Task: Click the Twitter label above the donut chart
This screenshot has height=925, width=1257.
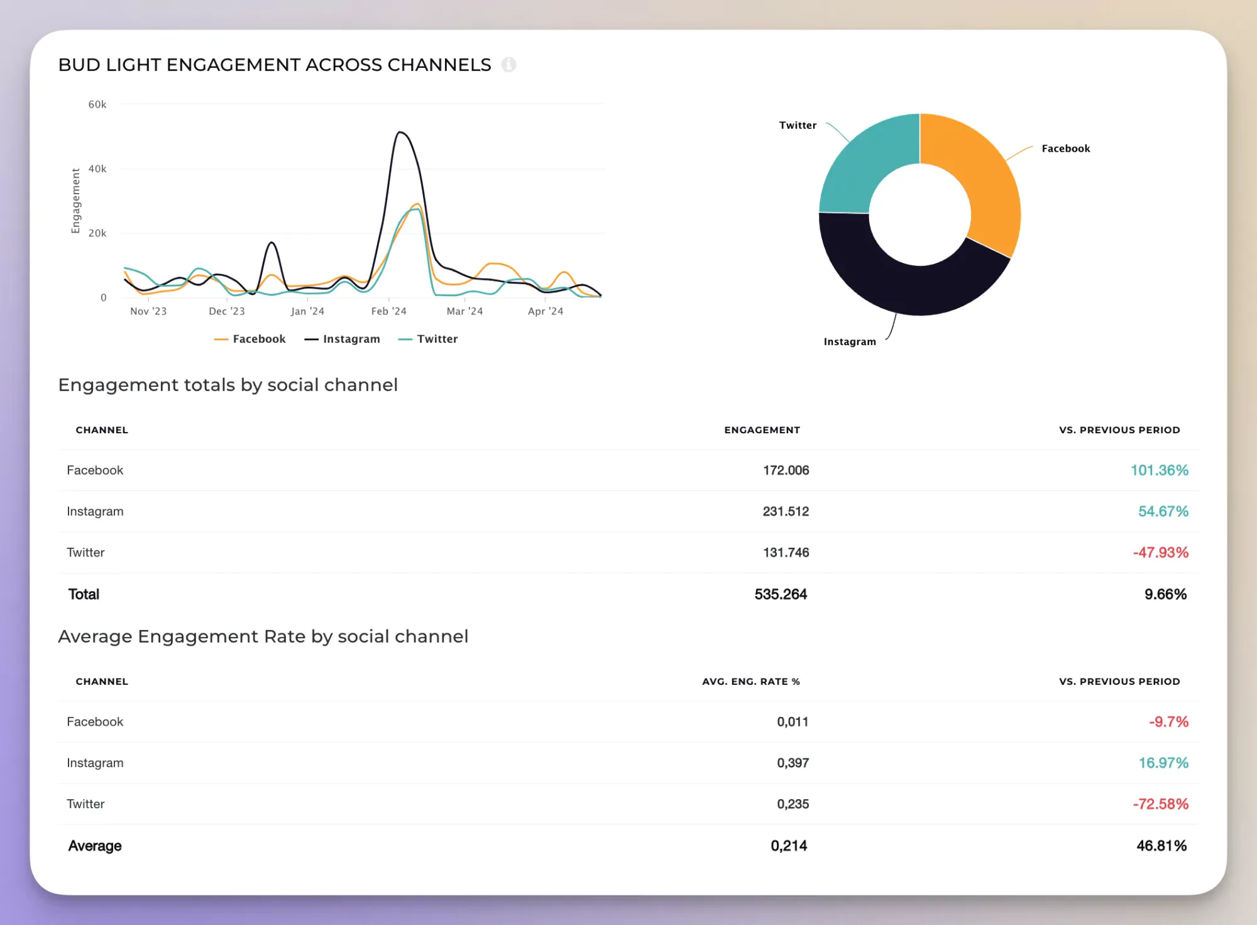Action: (798, 125)
